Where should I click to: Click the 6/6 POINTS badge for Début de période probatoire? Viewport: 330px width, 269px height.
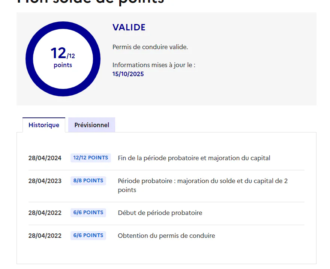[88, 212]
